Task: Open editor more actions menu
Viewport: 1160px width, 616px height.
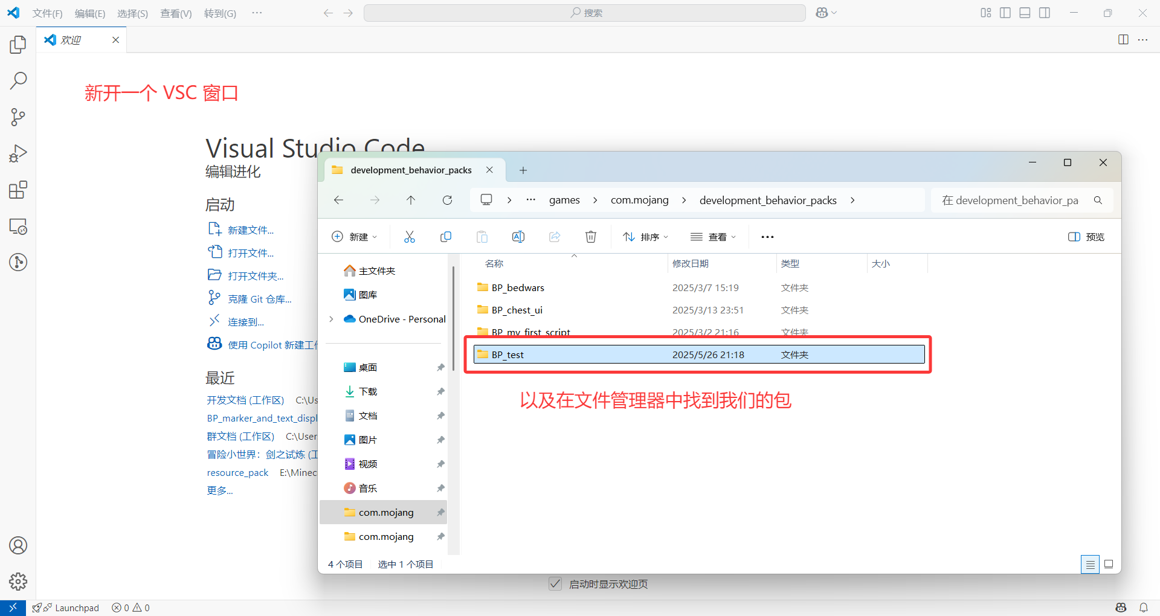Action: pyautogui.click(x=1142, y=39)
